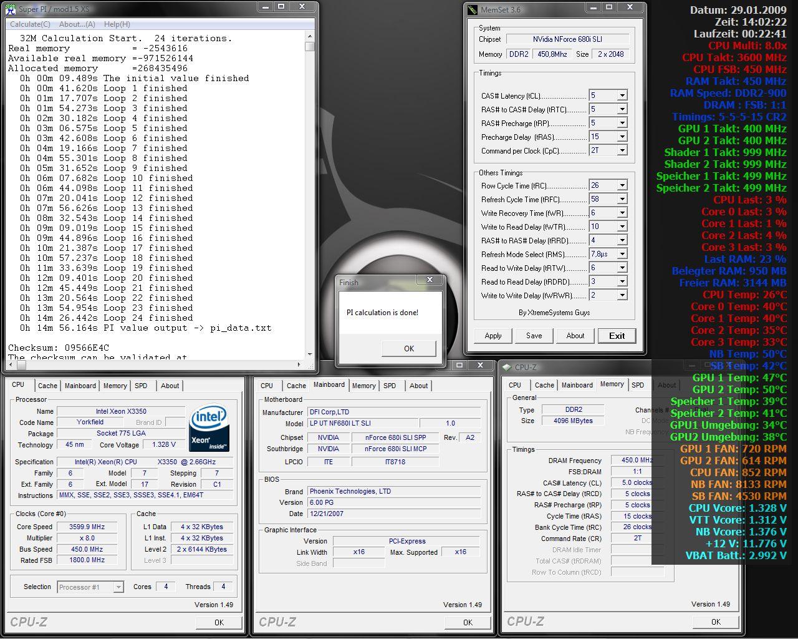Expand Precharge Delay (tRAS) dropdown
The height and width of the screenshot is (639, 798).
click(x=622, y=137)
